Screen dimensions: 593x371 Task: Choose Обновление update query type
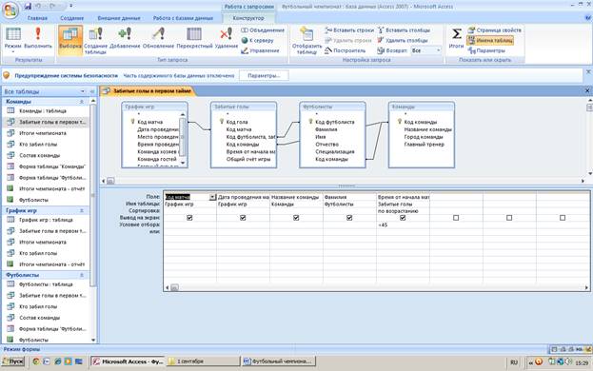[158, 38]
